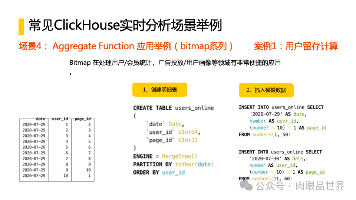Click the "`user_id` UInt64," column definition

tap(173, 132)
